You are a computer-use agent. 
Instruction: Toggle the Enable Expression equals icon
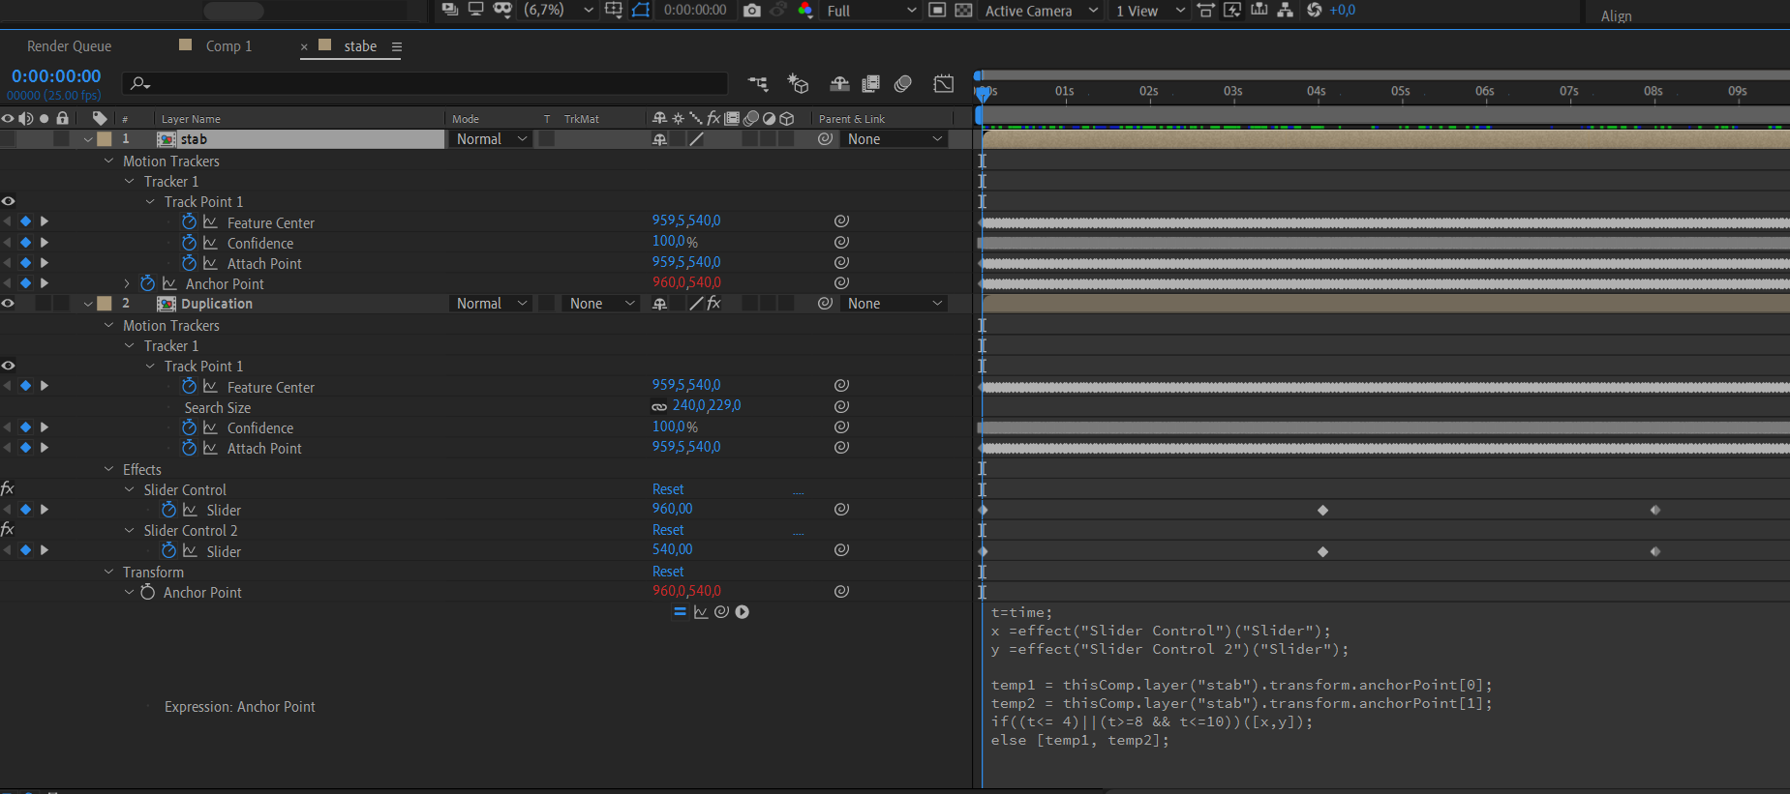coord(680,612)
